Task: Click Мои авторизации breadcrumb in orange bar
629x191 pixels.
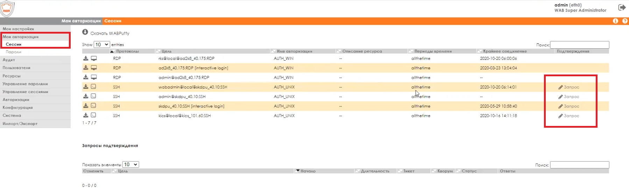Action: [81, 21]
